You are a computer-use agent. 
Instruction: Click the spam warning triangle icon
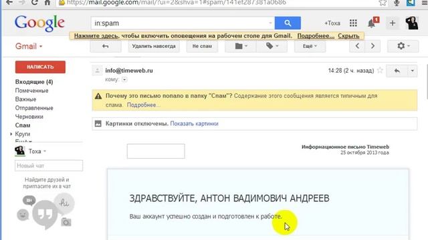point(98,96)
